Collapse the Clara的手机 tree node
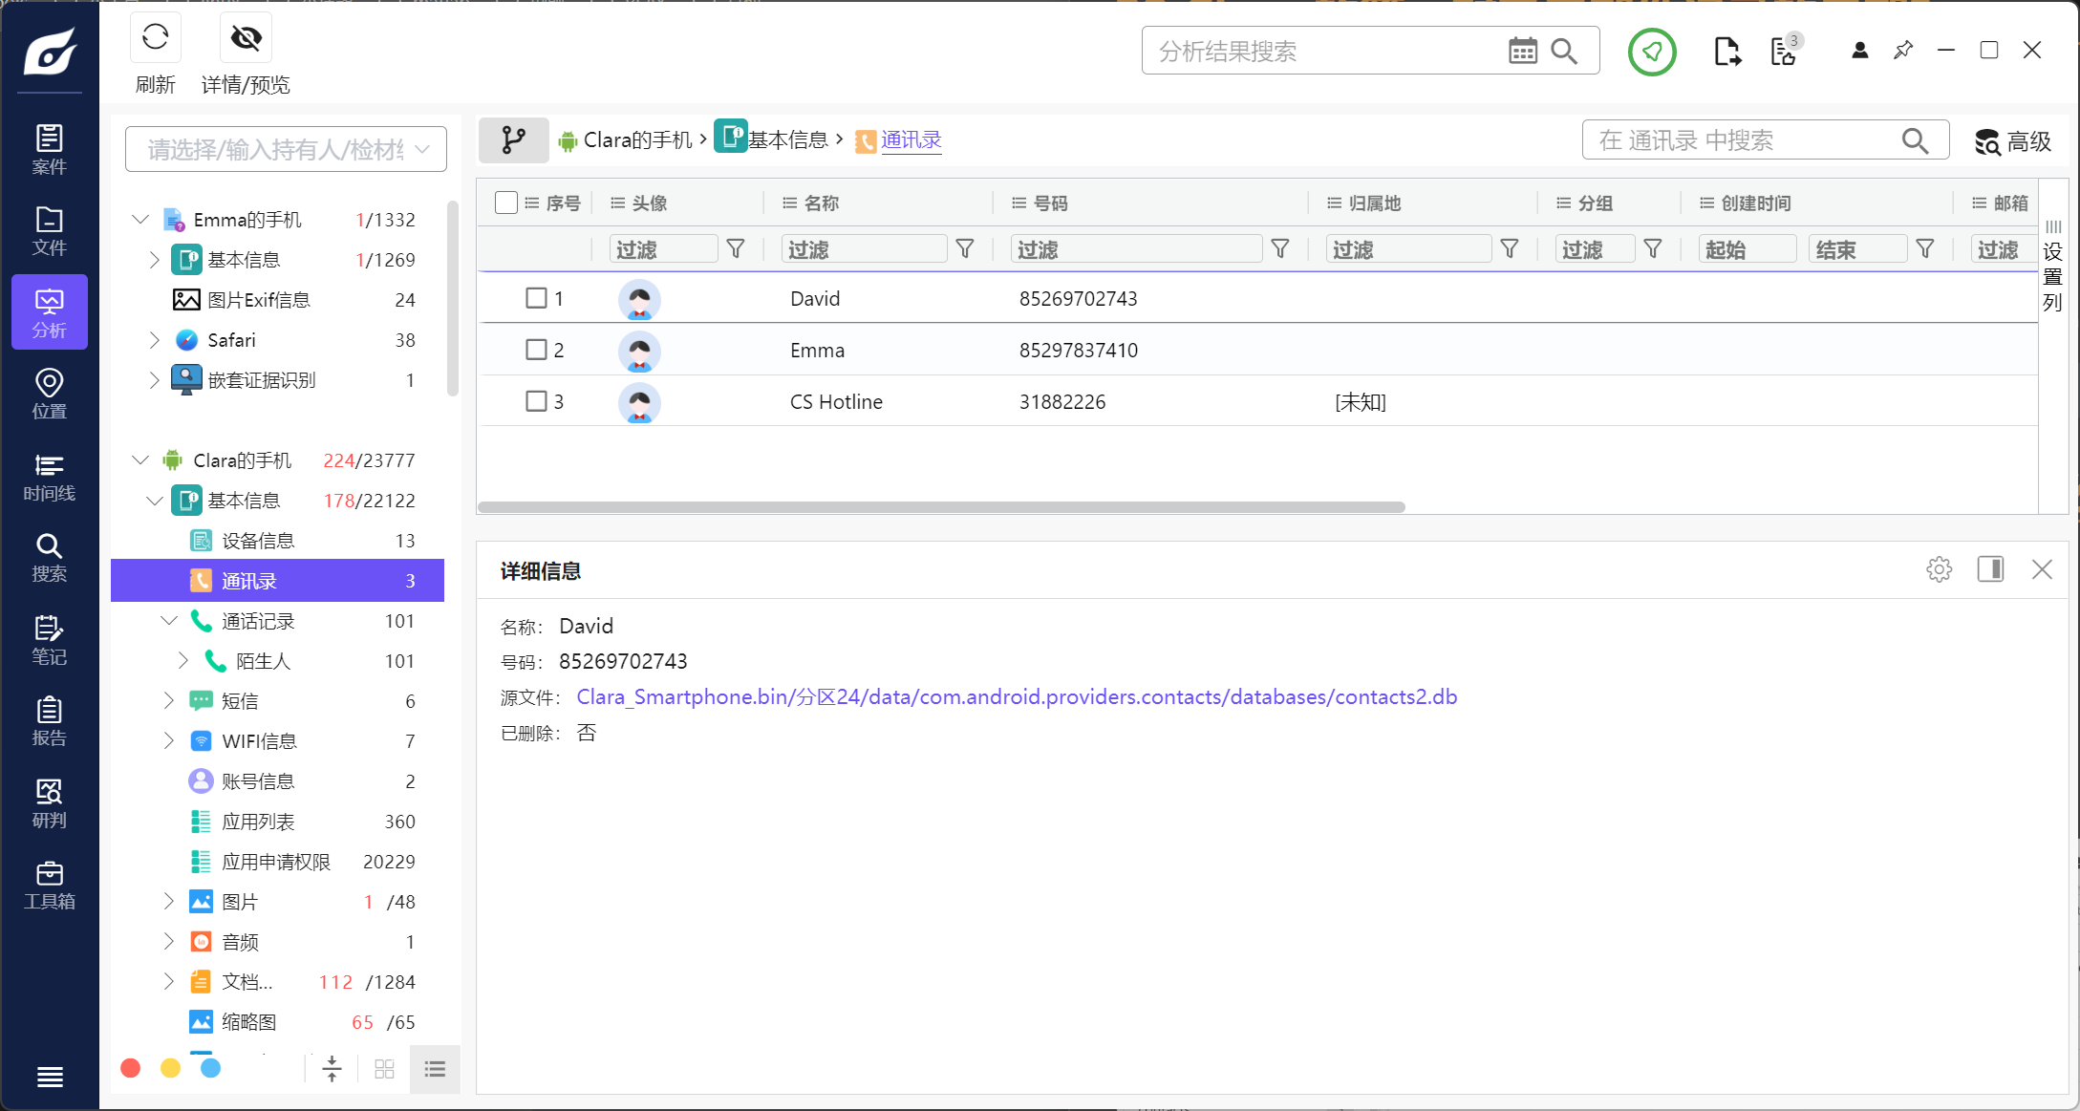This screenshot has width=2080, height=1111. (x=140, y=460)
